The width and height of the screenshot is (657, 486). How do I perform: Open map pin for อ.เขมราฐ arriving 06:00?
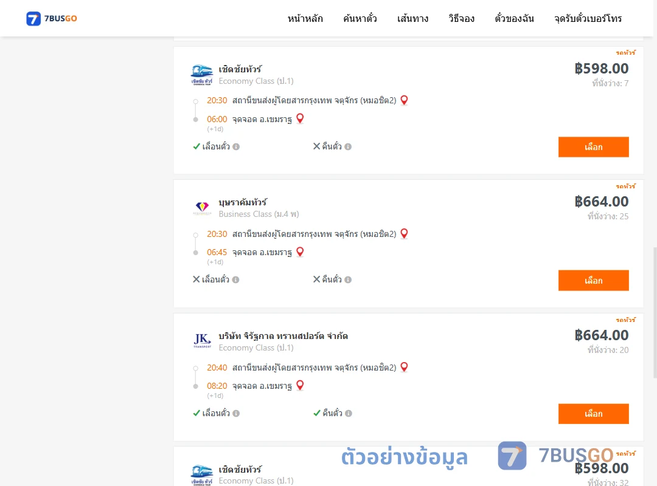click(300, 118)
